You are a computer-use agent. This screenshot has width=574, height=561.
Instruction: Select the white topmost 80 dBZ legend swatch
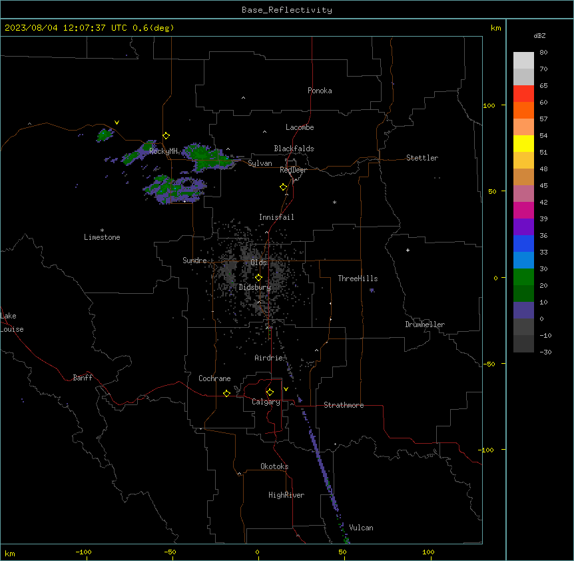523,61
